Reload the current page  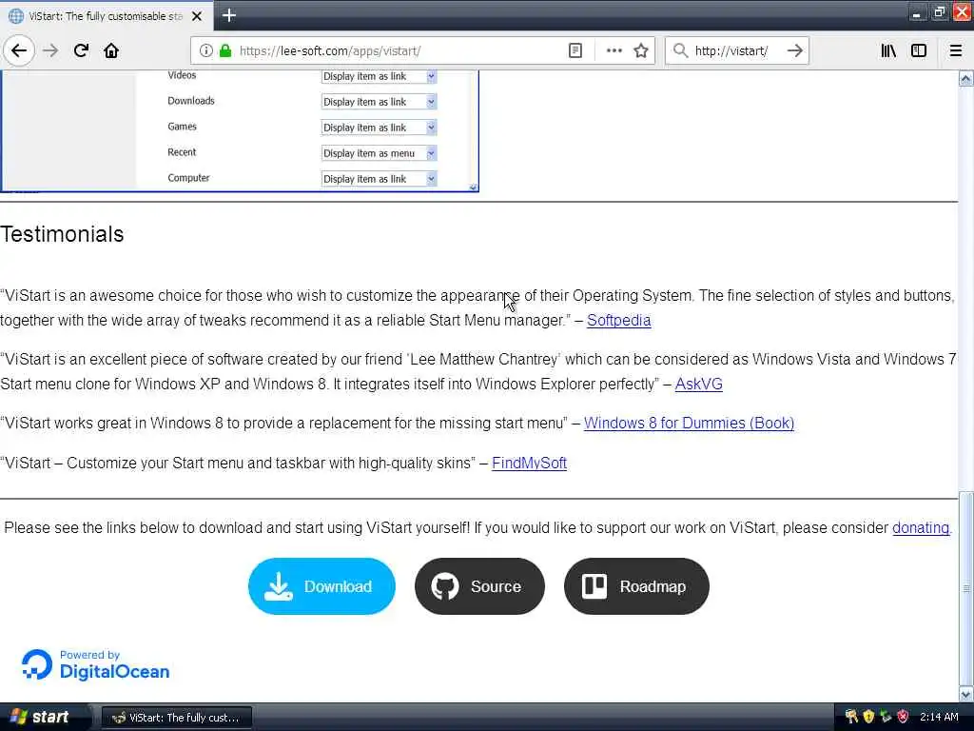pos(81,50)
